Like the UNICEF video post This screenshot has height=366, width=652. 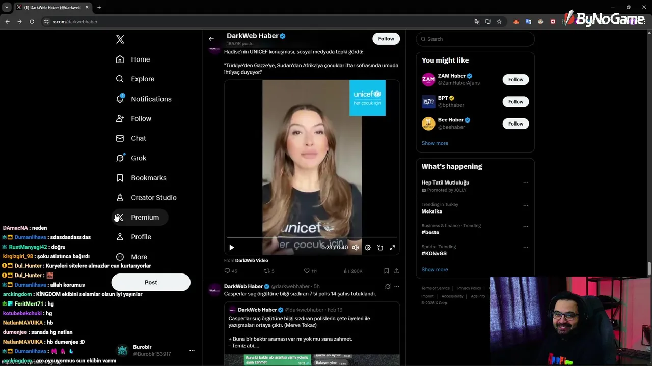[x=310, y=271]
